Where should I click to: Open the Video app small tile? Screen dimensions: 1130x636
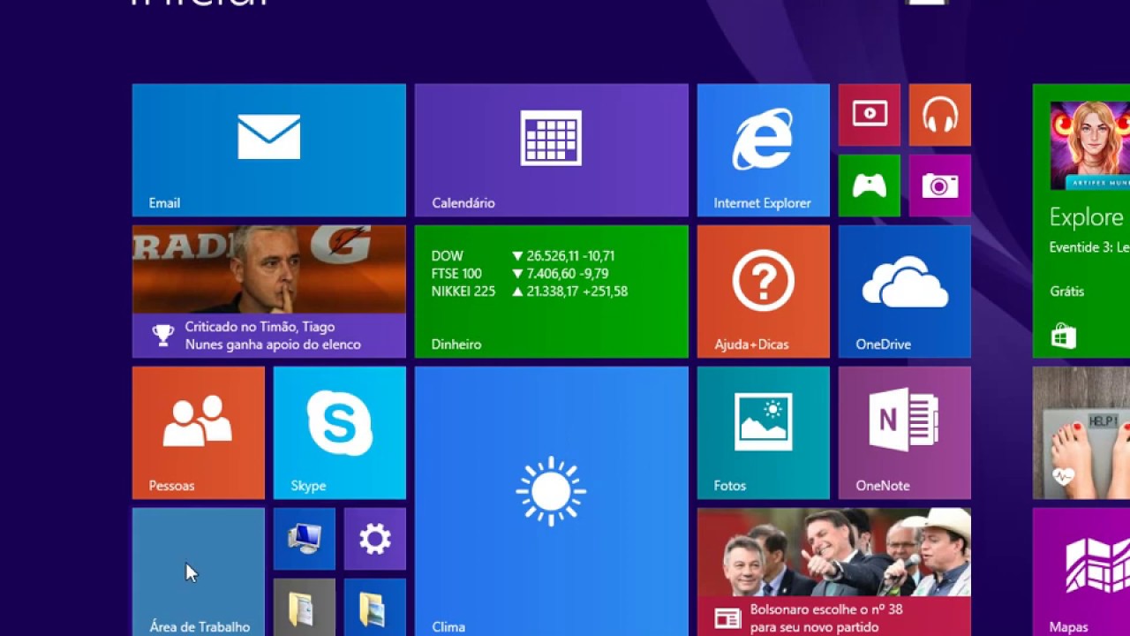pyautogui.click(x=870, y=115)
